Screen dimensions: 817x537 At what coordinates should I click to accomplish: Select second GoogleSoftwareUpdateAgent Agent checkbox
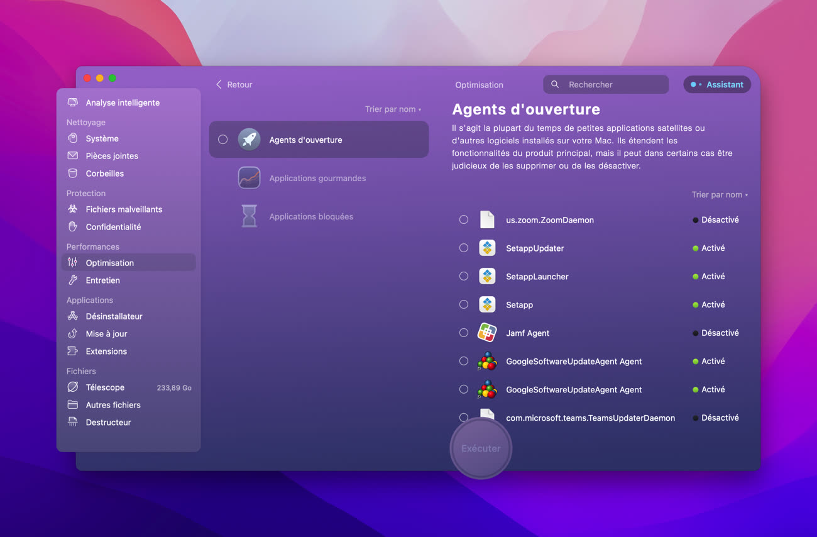[x=464, y=389]
